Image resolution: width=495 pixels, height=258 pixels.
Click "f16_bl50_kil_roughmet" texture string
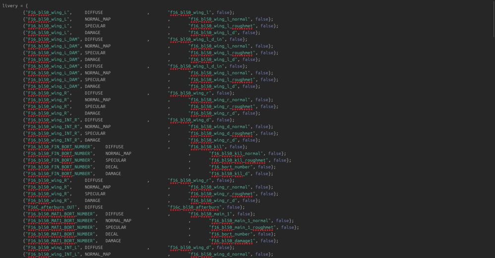coord(239,160)
